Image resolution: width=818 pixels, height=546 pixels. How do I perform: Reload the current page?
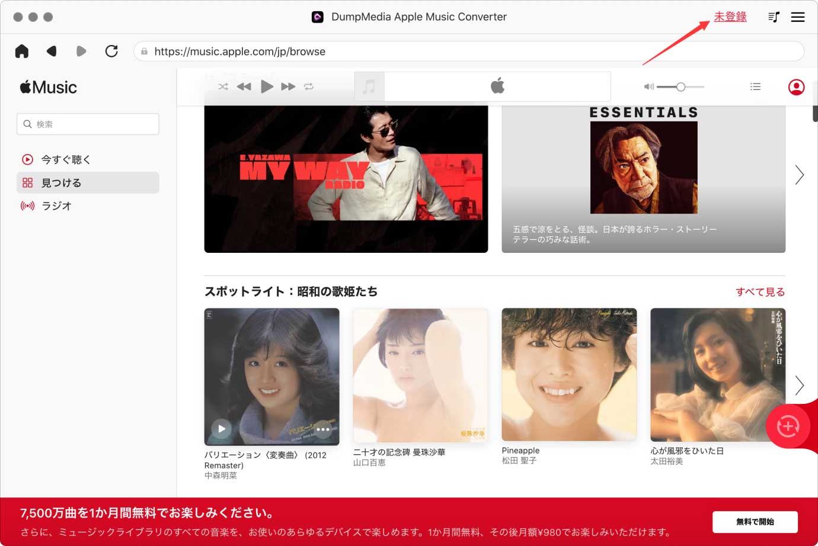(111, 52)
